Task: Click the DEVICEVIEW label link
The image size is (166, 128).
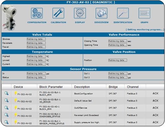Action: pos(102,22)
